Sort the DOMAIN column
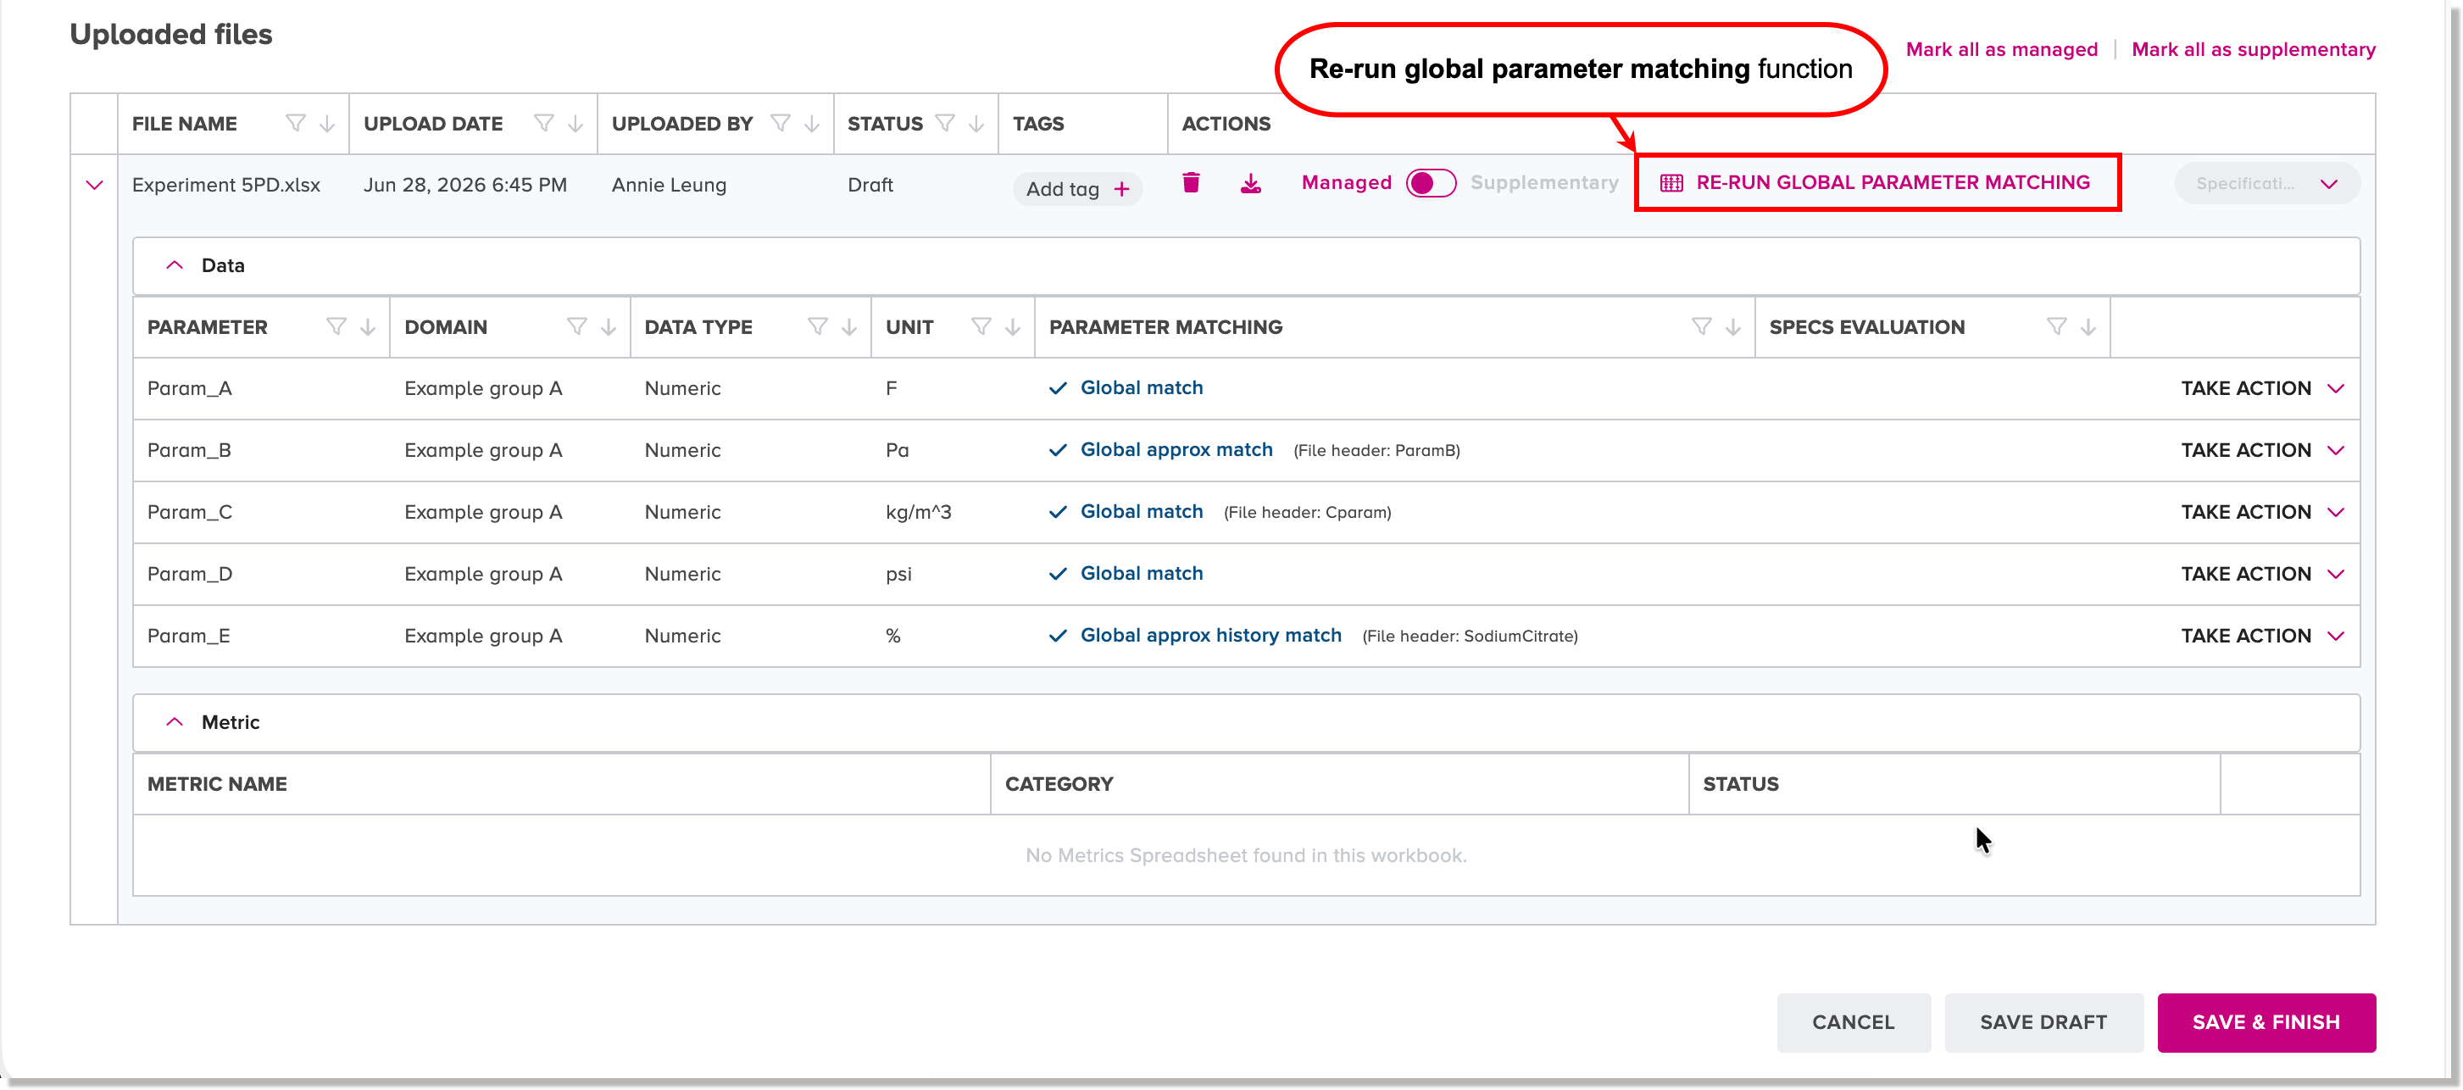 [x=608, y=327]
